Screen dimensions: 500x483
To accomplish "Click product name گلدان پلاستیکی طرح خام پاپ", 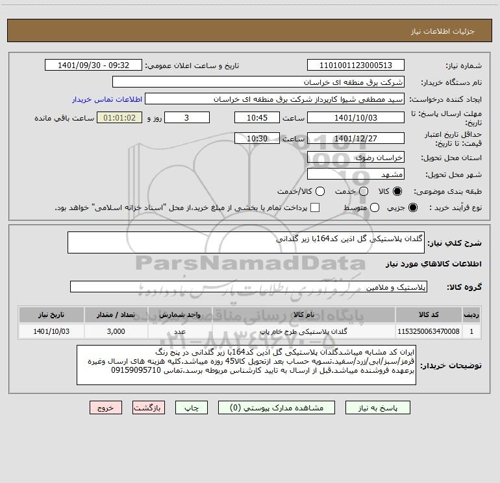I will coord(304,331).
